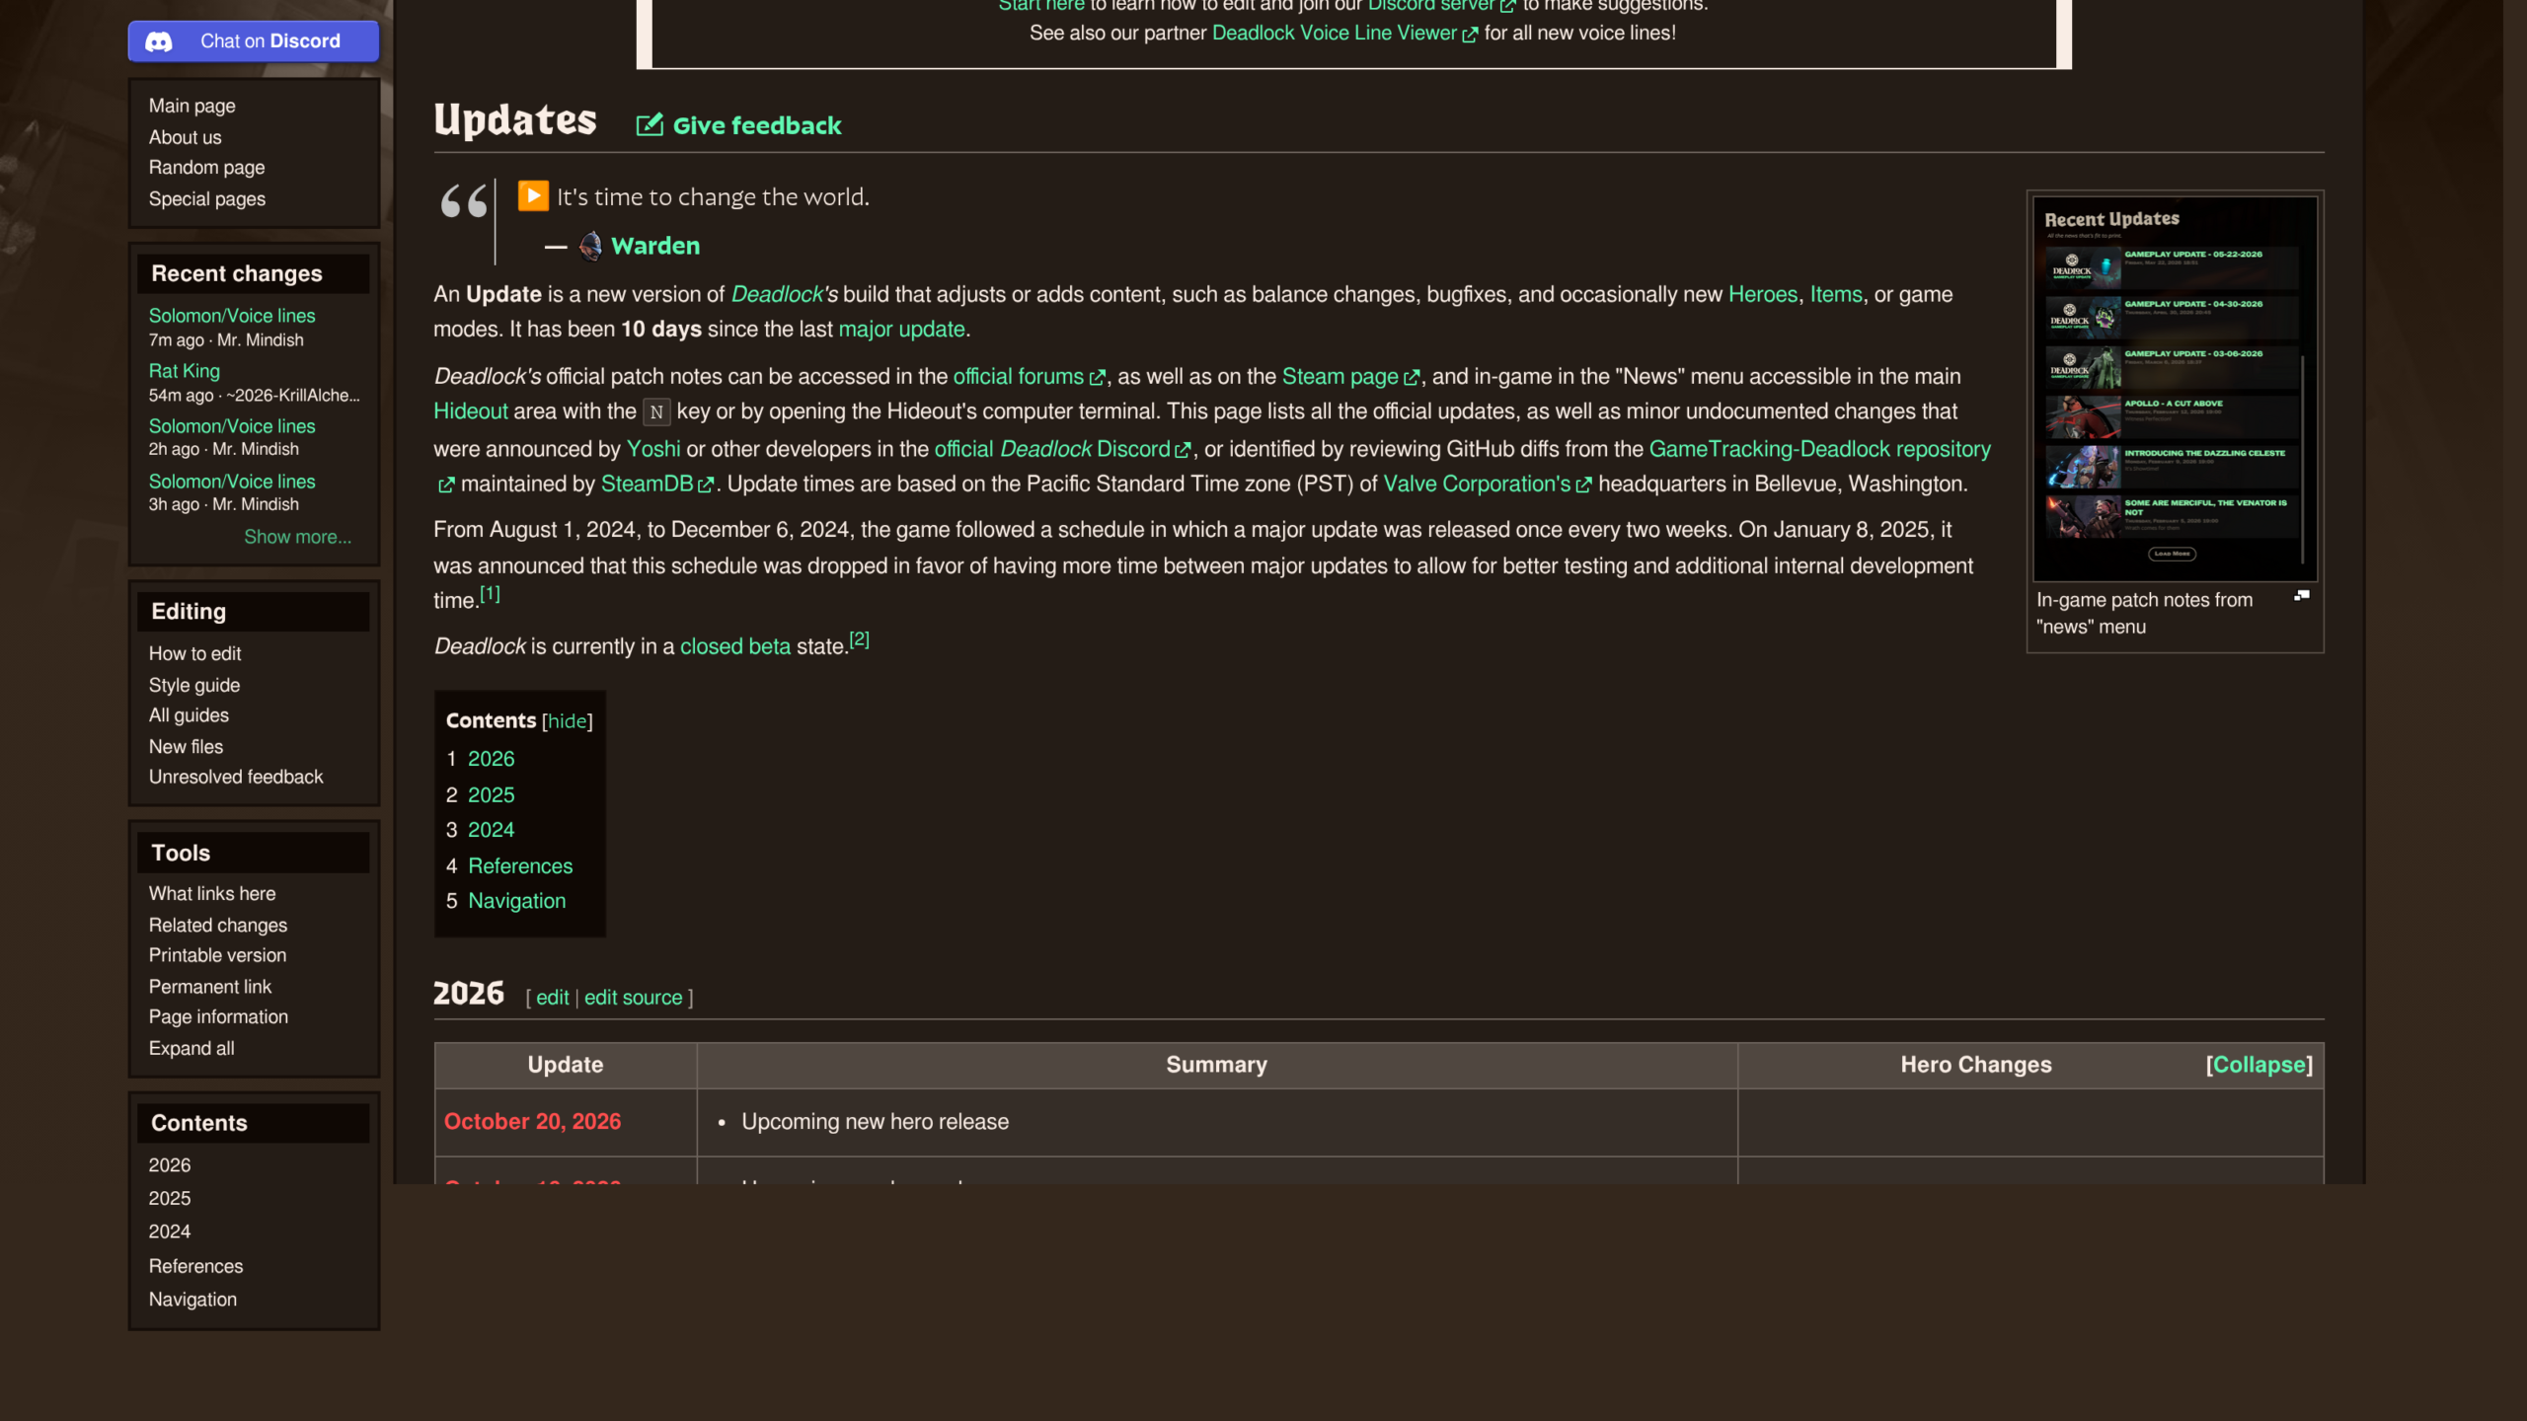The image size is (2527, 1421).
Task: Open the Yoshi article link
Action: [653, 449]
